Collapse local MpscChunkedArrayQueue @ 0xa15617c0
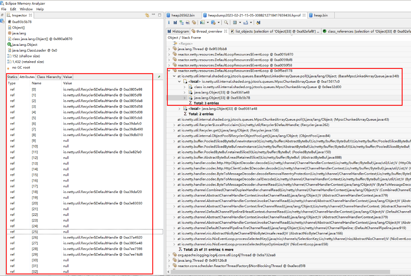 [x=179, y=81]
